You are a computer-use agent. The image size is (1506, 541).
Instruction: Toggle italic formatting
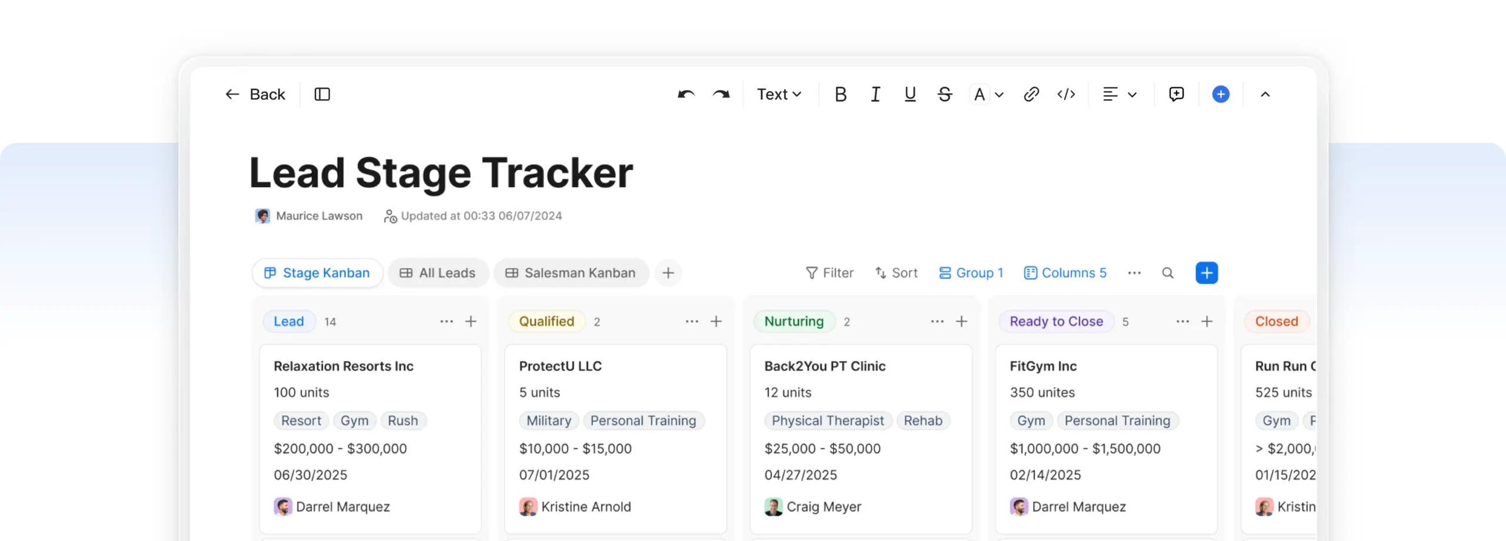[875, 94]
